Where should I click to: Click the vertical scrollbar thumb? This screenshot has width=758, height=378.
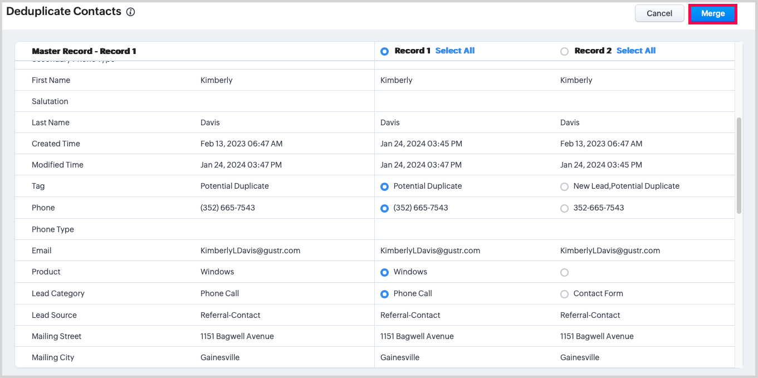[x=739, y=165]
